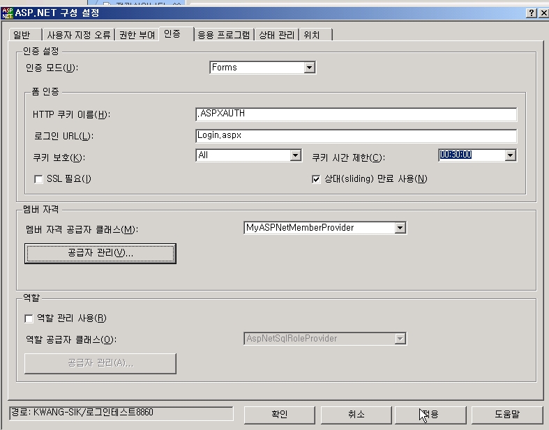Image resolution: width=549 pixels, height=430 pixels.
Task: Toggle 상대(sliding) 만료 사용 checkbox
Action: 316,179
